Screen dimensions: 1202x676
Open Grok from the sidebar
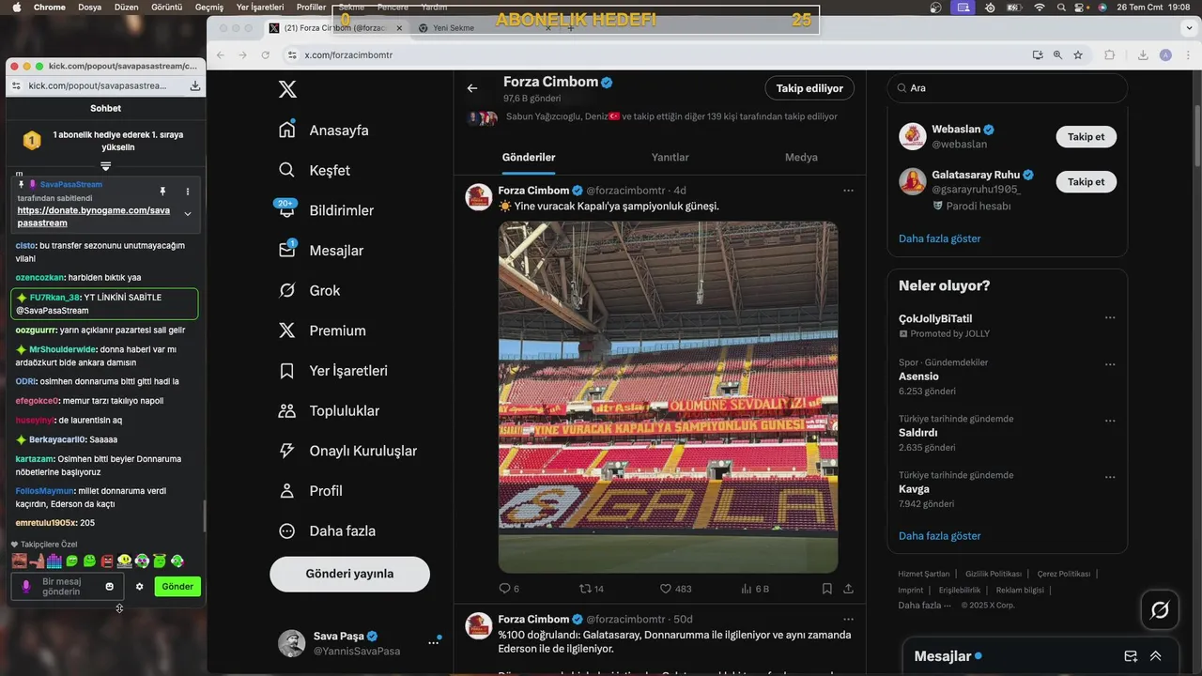click(x=310, y=290)
